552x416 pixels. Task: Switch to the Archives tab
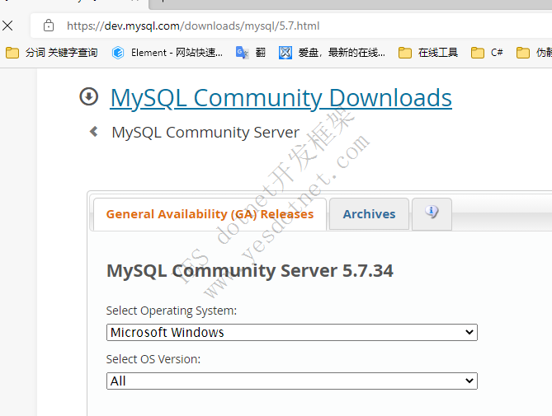pos(370,214)
